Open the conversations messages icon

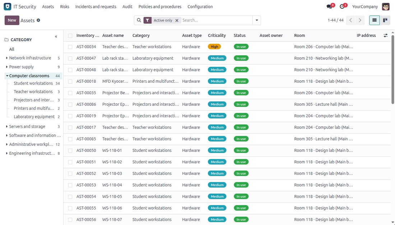coord(329,6)
